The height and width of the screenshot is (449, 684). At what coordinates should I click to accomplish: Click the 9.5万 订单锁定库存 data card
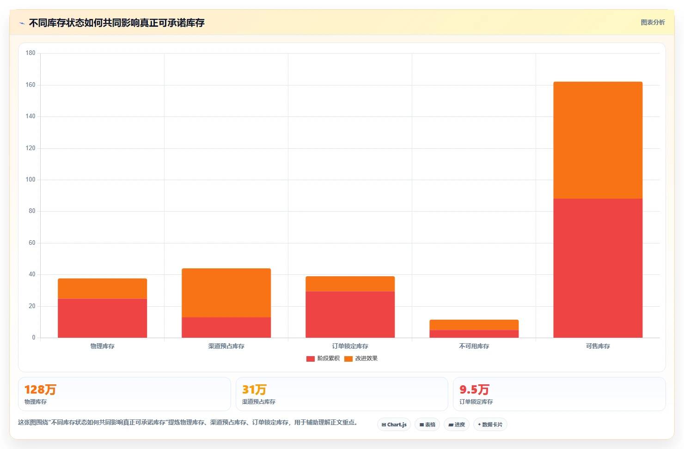[x=559, y=394]
